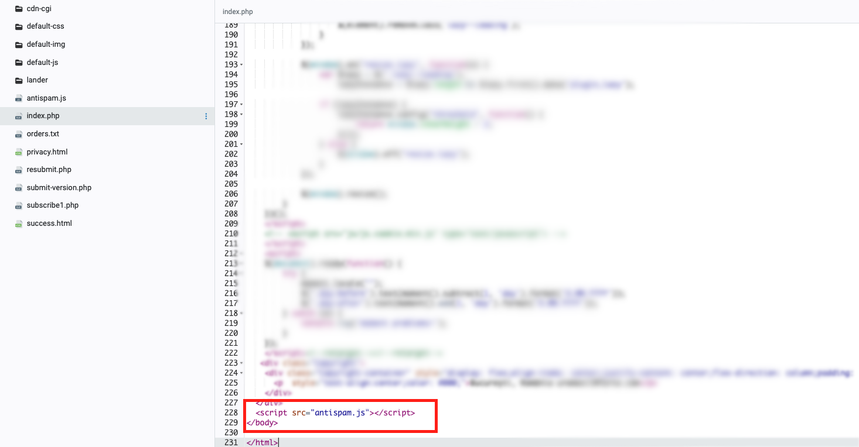Collapse the code fold at line 223
Viewport: 859px width, 447px height.
click(x=242, y=363)
